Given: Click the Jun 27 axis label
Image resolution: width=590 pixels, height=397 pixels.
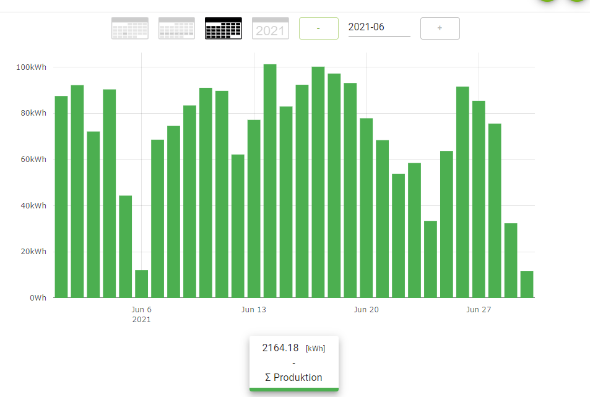Looking at the screenshot, I should coord(479,309).
